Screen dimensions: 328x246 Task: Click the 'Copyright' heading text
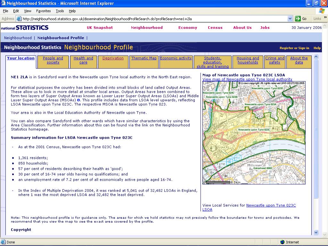point(21,230)
